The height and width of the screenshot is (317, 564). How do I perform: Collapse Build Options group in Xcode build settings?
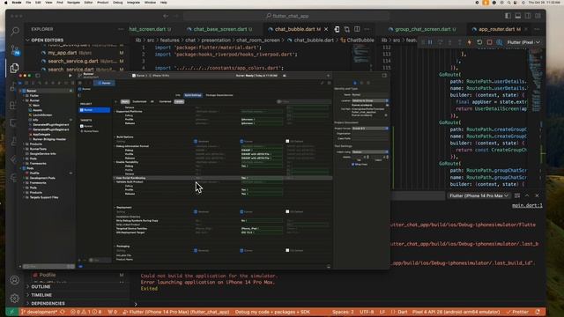tap(115, 137)
